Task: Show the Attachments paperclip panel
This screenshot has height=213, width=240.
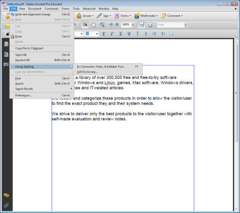Action: coord(6,205)
